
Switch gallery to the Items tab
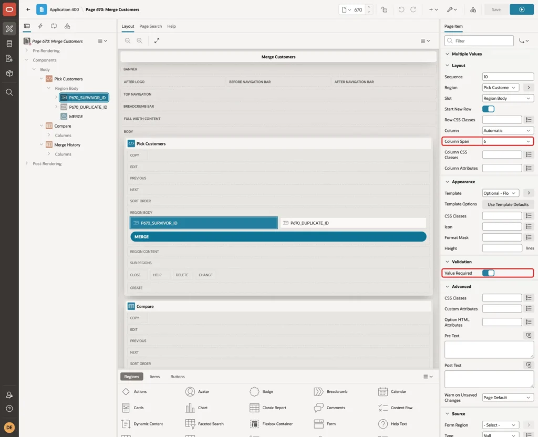155,377
